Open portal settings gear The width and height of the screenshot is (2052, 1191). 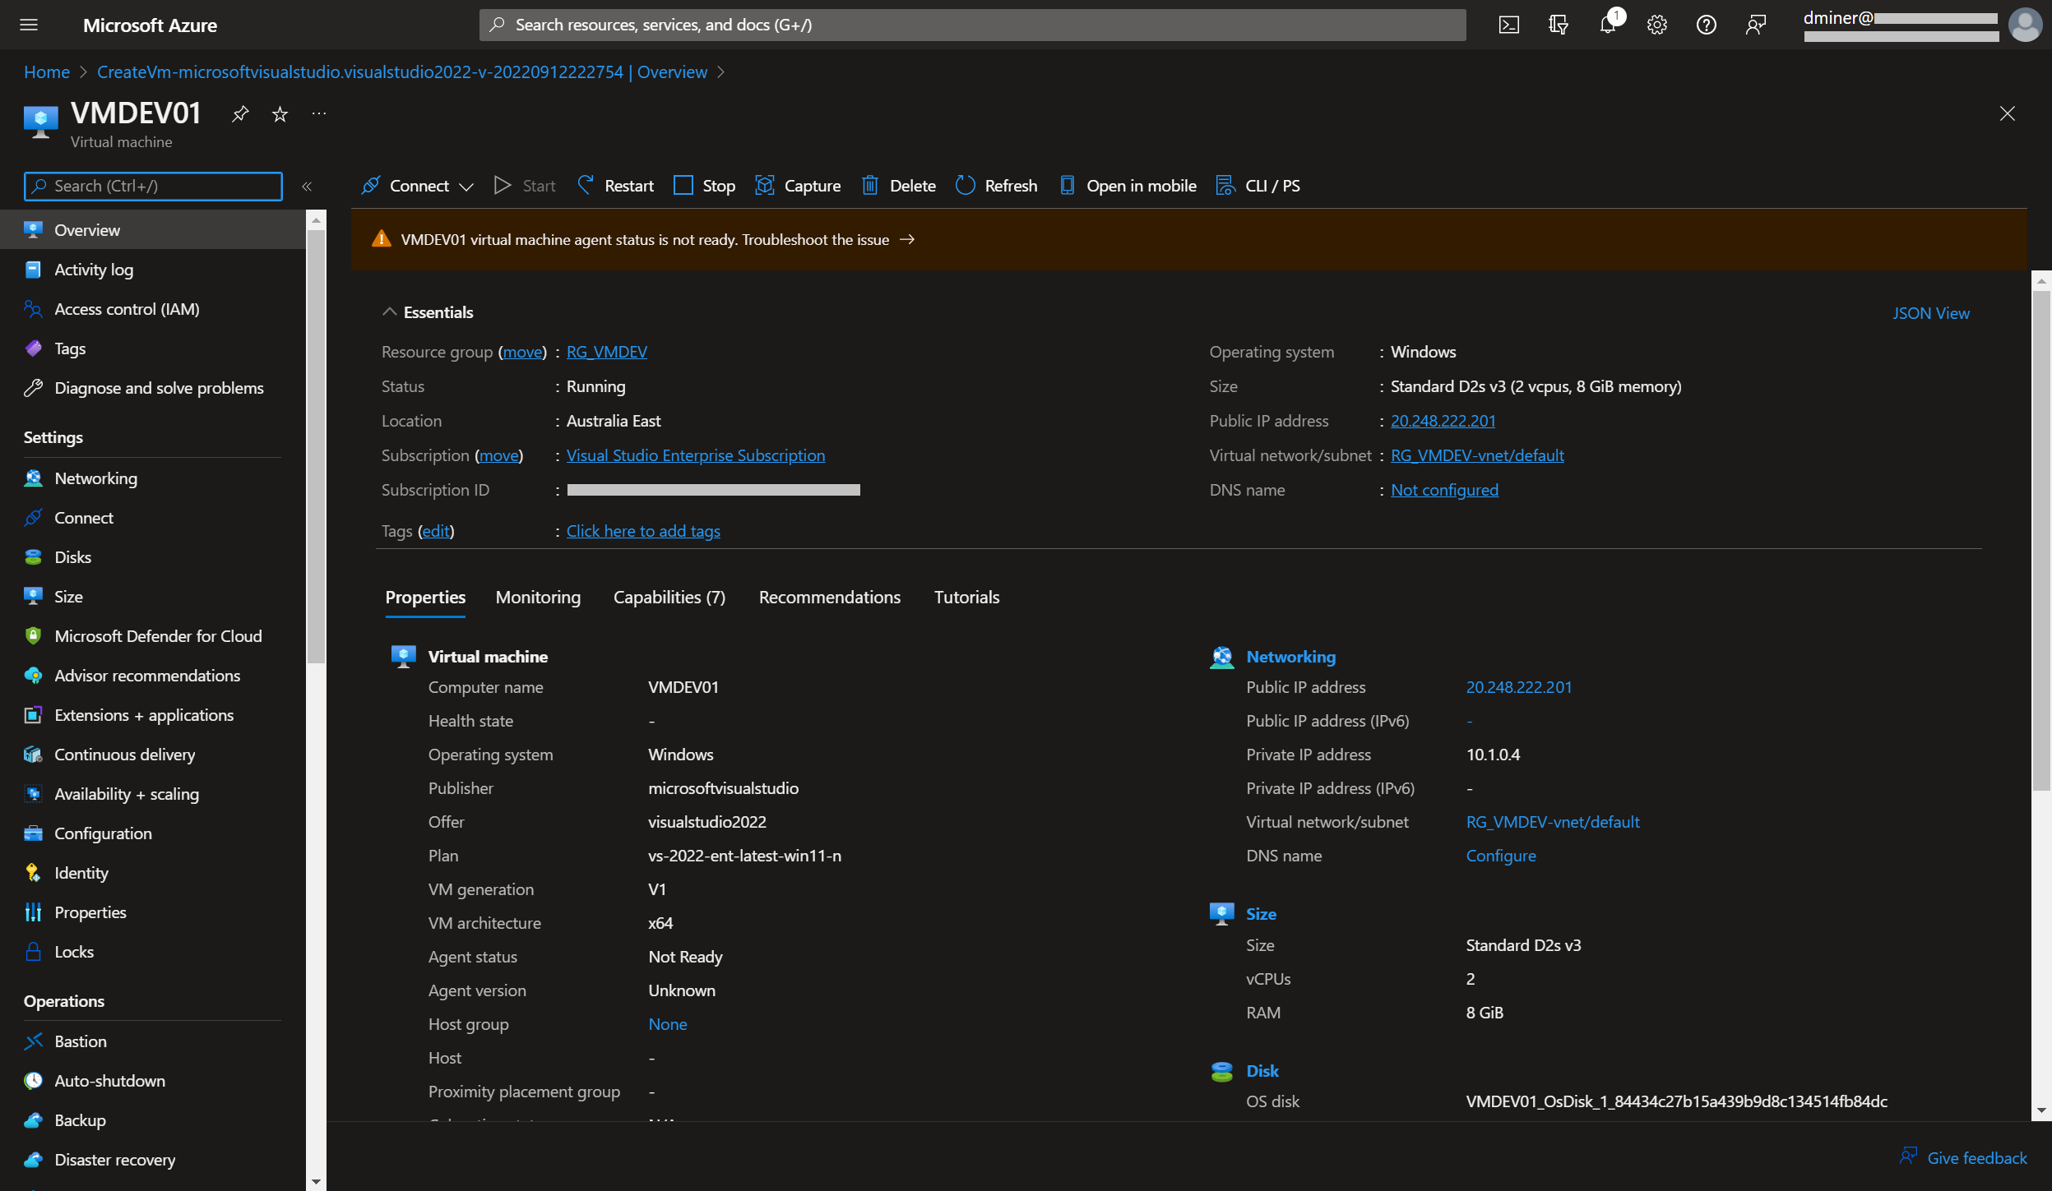click(1656, 25)
